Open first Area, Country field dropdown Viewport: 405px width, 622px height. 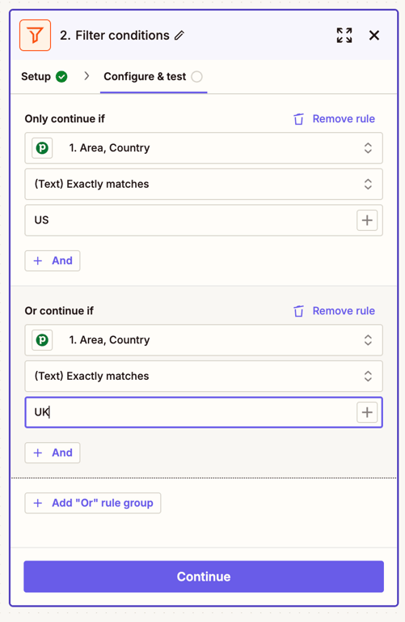(x=204, y=148)
